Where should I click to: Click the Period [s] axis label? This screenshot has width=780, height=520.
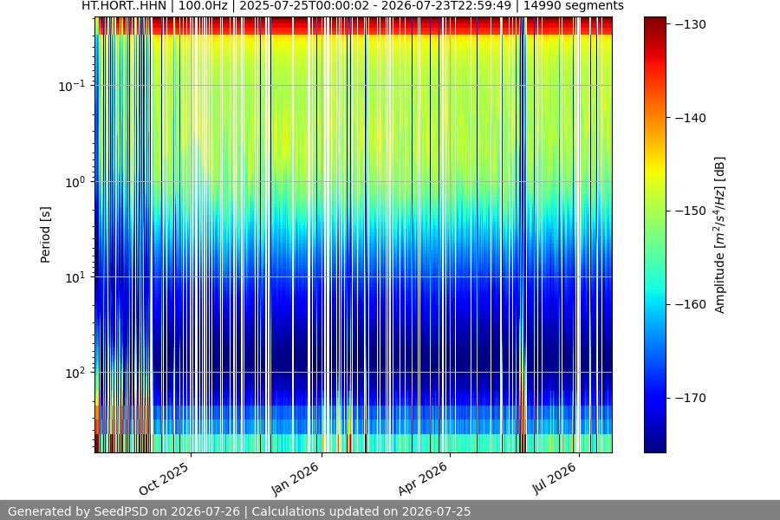(45, 235)
